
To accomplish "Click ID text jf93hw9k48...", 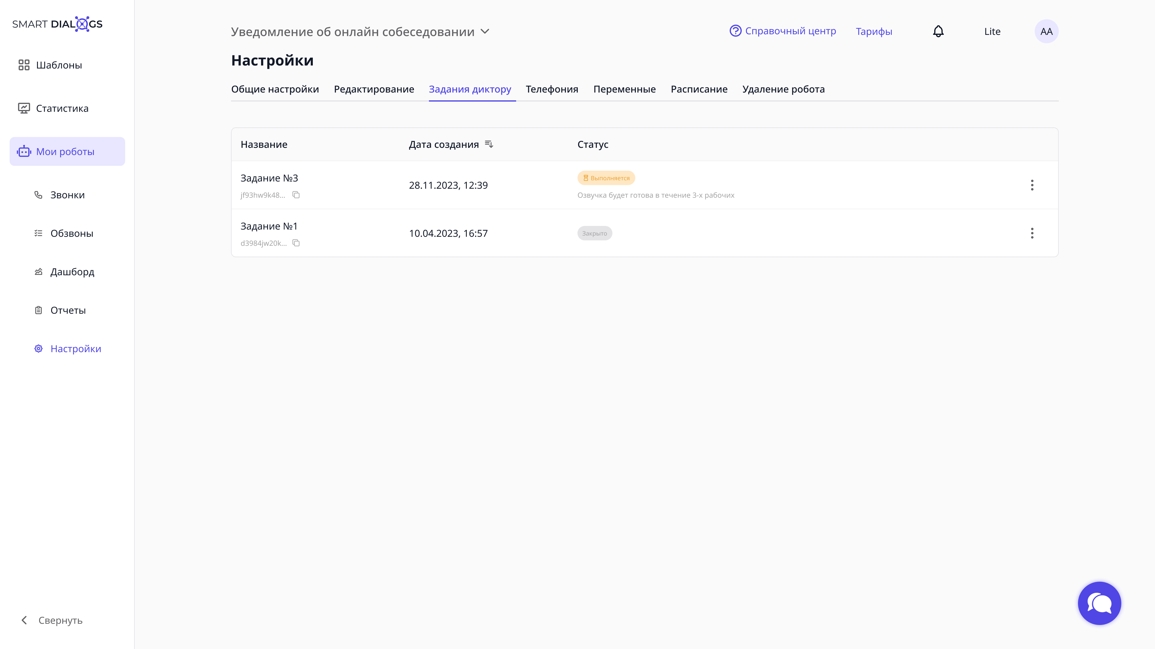I will click(263, 195).
